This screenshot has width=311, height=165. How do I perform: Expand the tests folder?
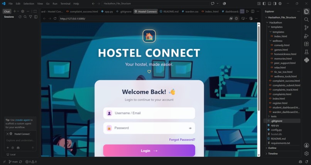click(274, 116)
